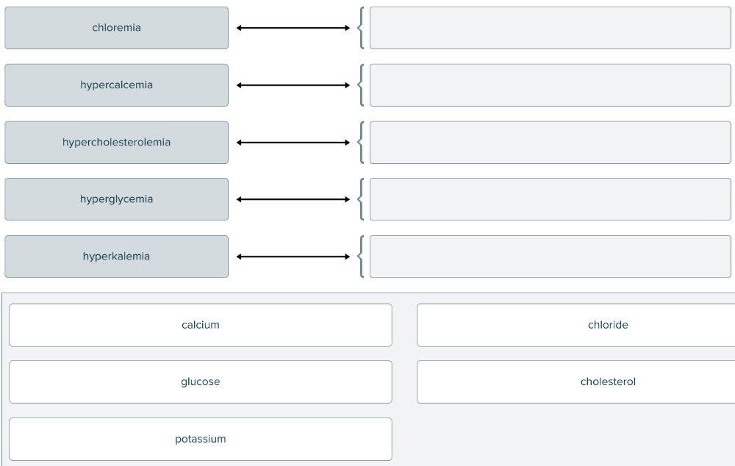This screenshot has width=735, height=466.
Task: Click the double arrow next to hyperglycemia
Action: pyautogui.click(x=293, y=199)
